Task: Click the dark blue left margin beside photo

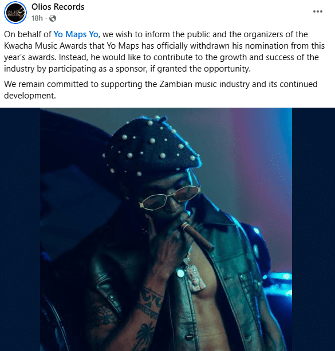Action: tap(20, 229)
